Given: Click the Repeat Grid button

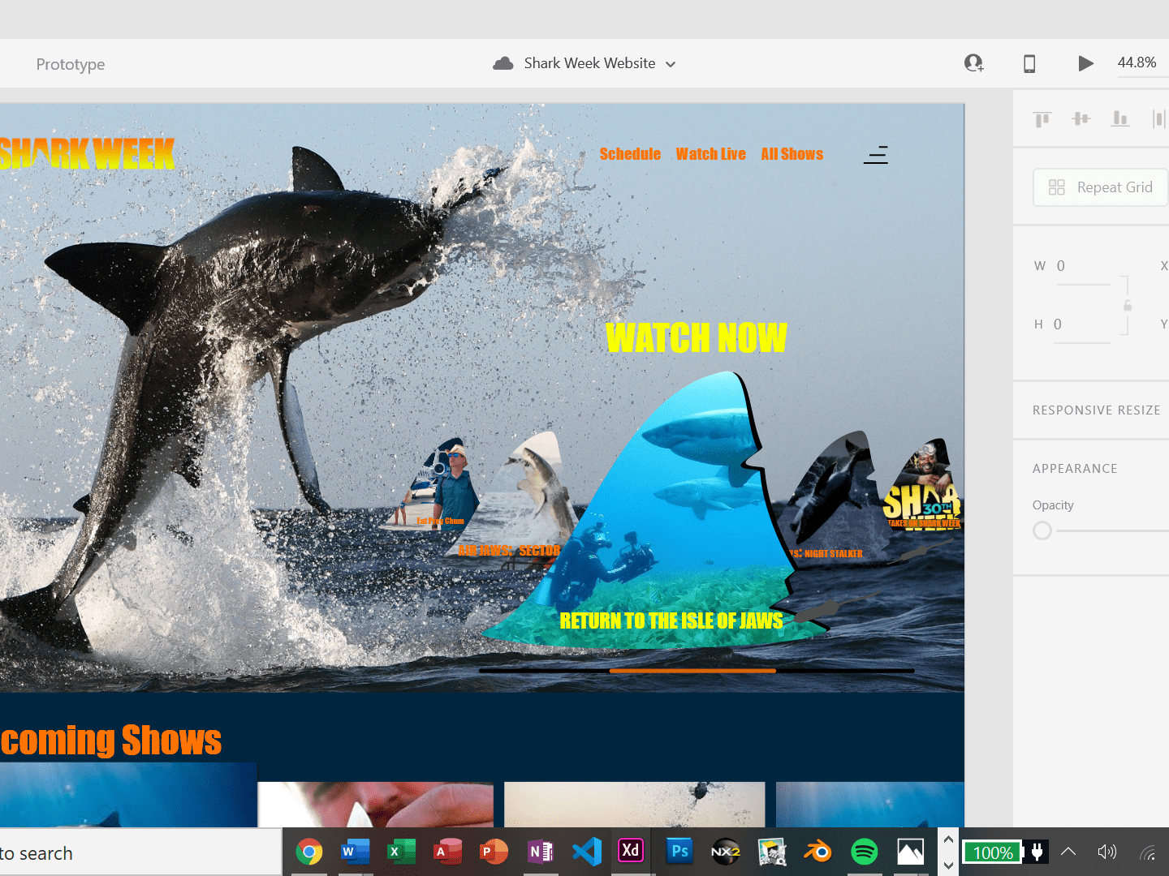Looking at the screenshot, I should (x=1101, y=187).
